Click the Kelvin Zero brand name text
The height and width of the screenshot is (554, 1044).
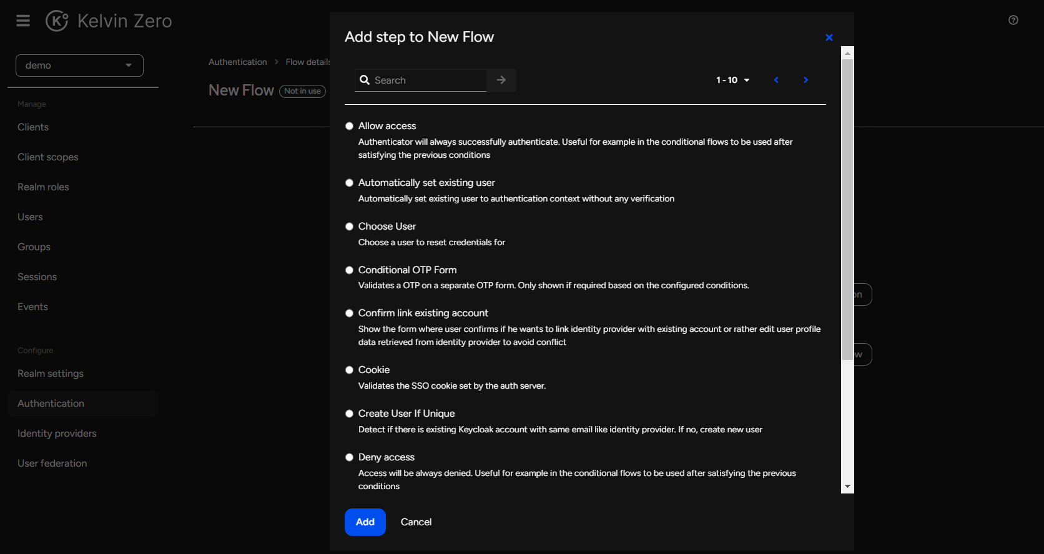tap(124, 21)
